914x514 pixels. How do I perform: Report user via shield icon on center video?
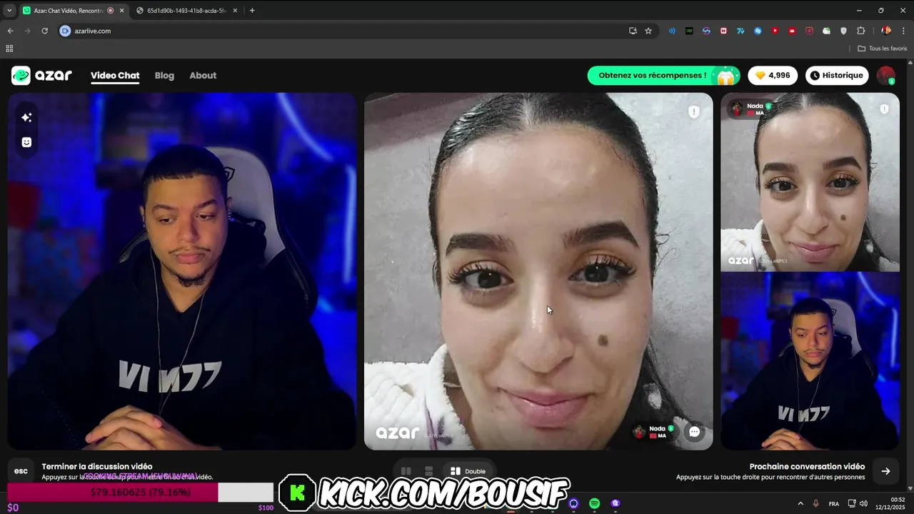pos(693,112)
